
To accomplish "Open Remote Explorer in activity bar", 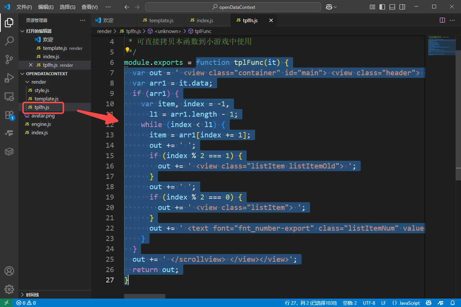I will (x=9, y=96).
